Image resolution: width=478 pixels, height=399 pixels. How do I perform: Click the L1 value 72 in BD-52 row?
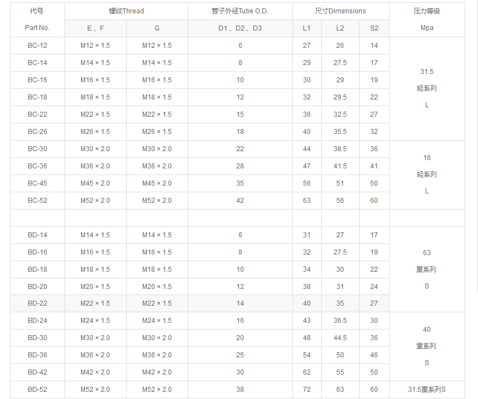click(x=307, y=390)
